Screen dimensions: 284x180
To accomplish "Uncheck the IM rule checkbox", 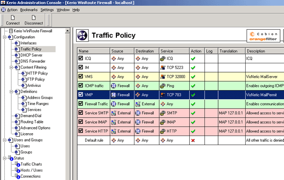I will pyautogui.click(x=81, y=67).
